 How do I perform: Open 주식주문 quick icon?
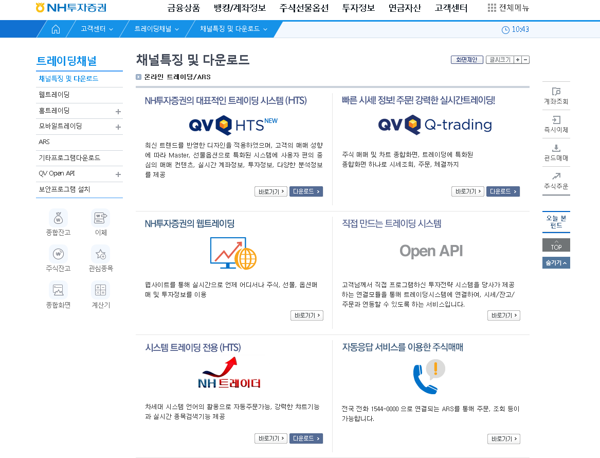[x=556, y=176]
